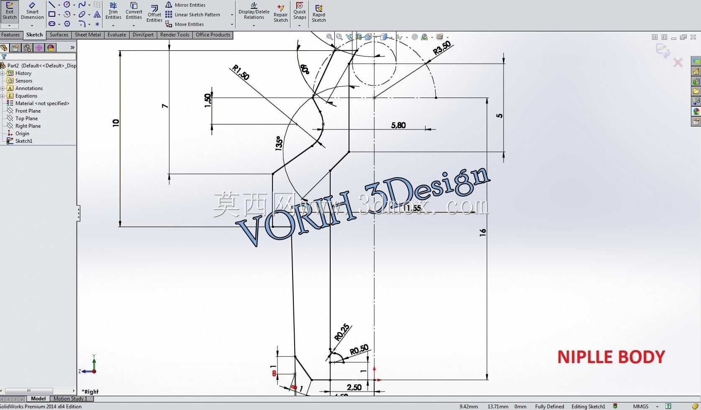The width and height of the screenshot is (701, 410).
Task: Expand the History tree node
Action: [3, 73]
